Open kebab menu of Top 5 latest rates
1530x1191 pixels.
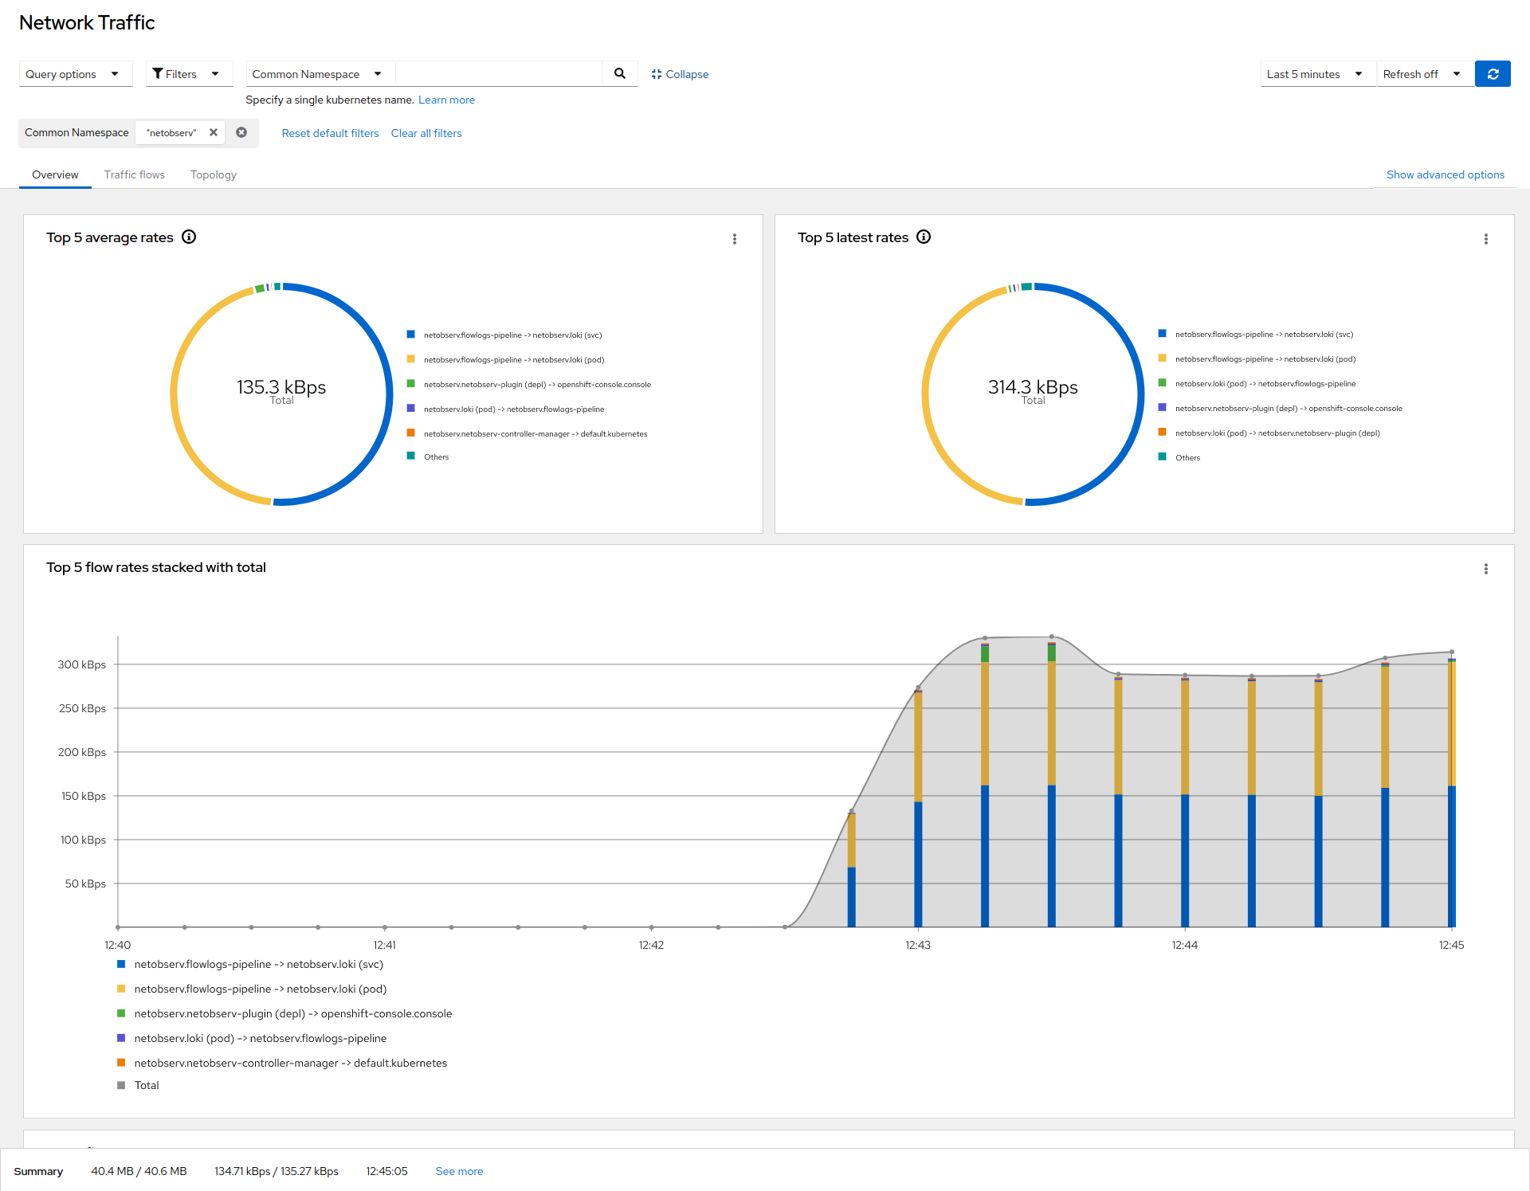pyautogui.click(x=1485, y=239)
